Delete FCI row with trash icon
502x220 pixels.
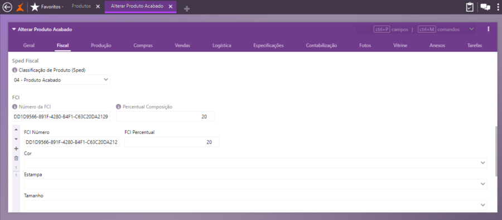click(x=16, y=158)
